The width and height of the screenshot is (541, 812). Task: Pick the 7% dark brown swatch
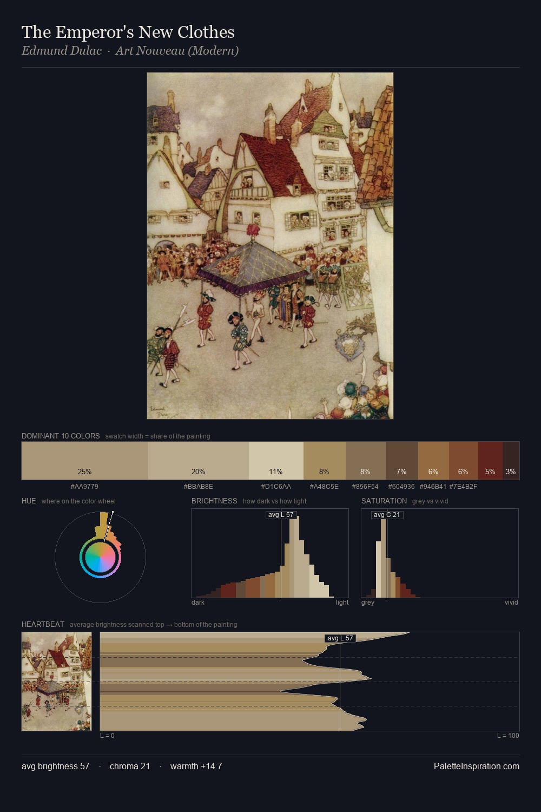pyautogui.click(x=402, y=461)
